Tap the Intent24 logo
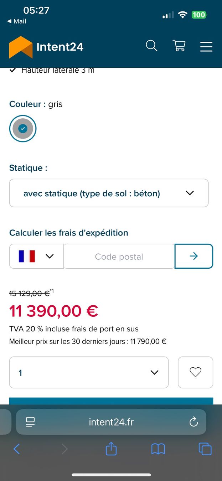The height and width of the screenshot is (481, 222). coord(46,47)
